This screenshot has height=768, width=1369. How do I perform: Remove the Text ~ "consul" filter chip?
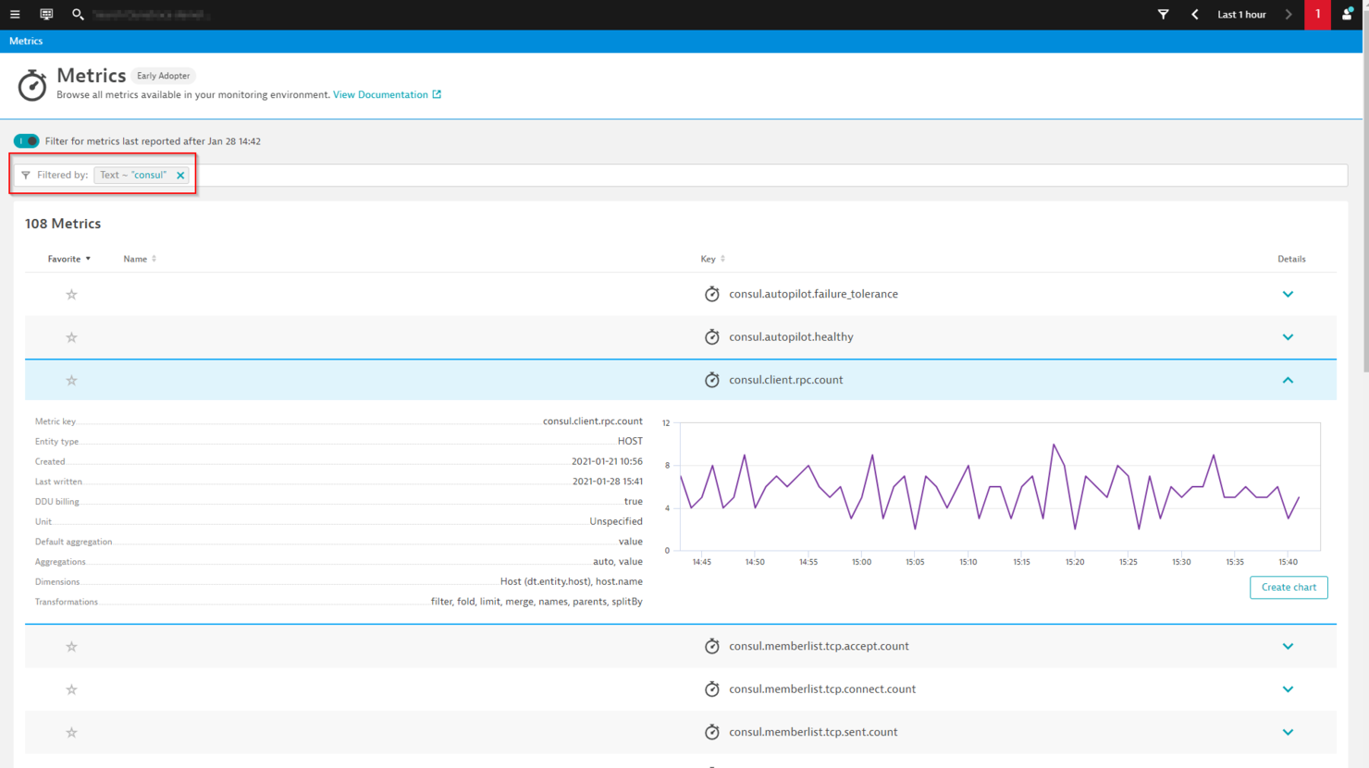click(x=180, y=174)
